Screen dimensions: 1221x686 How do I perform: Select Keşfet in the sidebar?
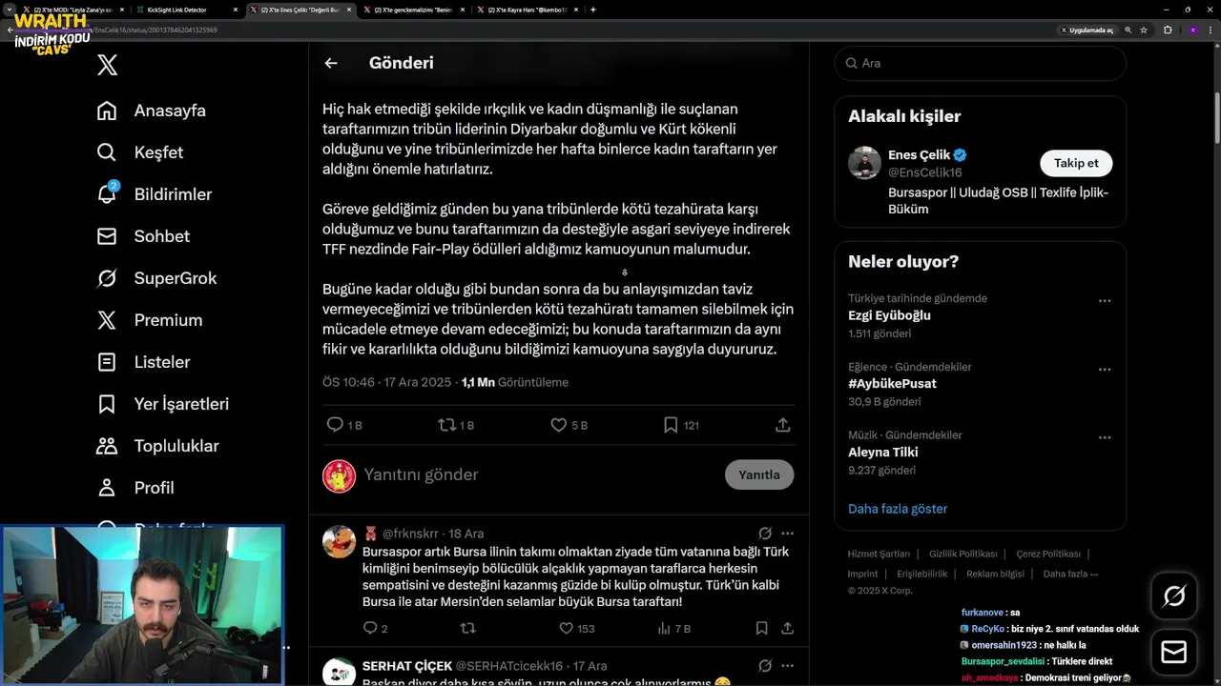(139, 152)
